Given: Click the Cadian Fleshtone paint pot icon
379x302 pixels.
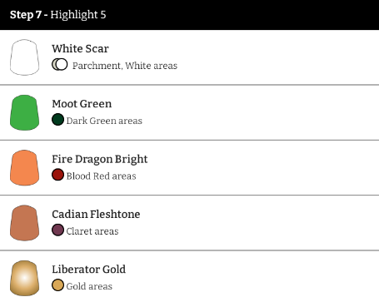Looking at the screenshot, I should [x=24, y=223].
